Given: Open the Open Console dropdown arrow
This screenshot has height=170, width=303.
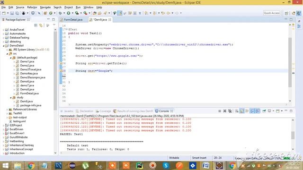Looking at the screenshot, I should [x=282, y=111].
